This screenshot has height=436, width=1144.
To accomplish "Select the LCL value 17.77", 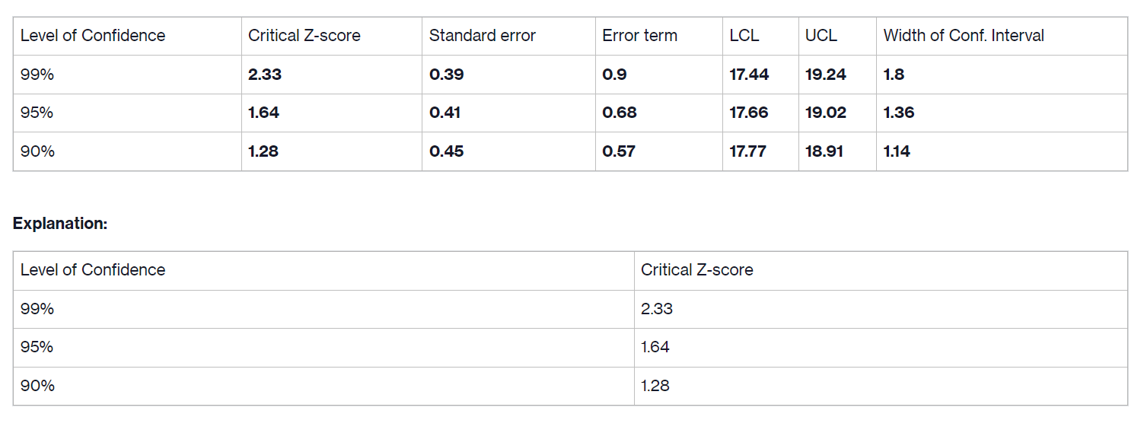I will tap(747, 151).
